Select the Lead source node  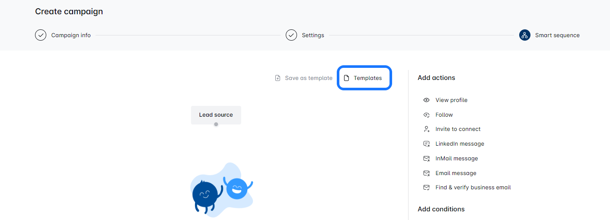point(216,115)
